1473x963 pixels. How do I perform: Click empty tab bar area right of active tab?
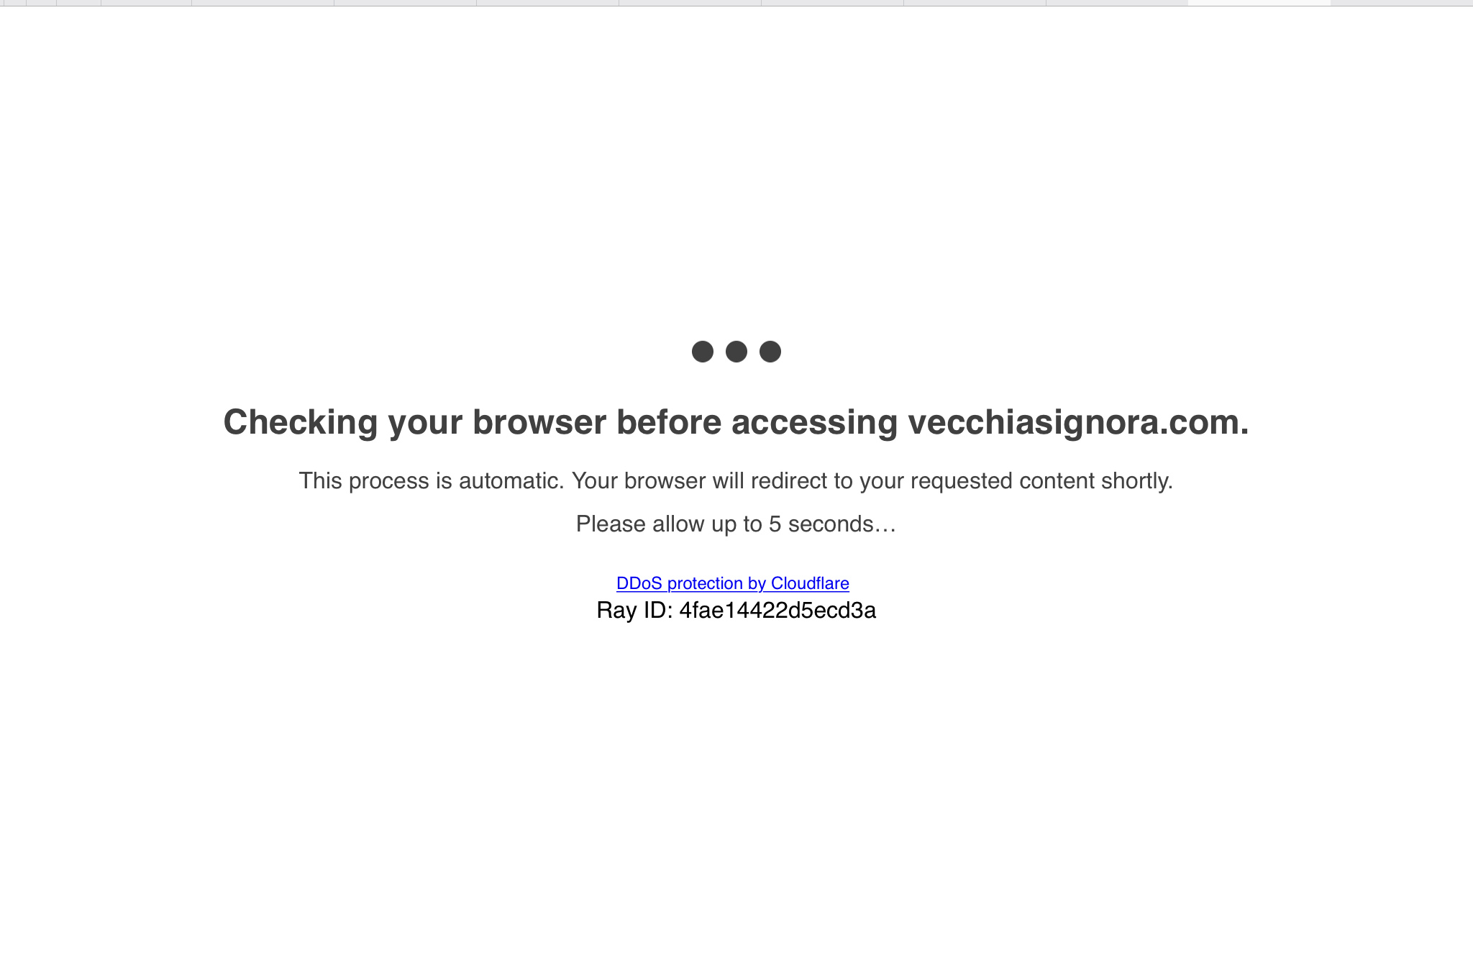(1401, 3)
